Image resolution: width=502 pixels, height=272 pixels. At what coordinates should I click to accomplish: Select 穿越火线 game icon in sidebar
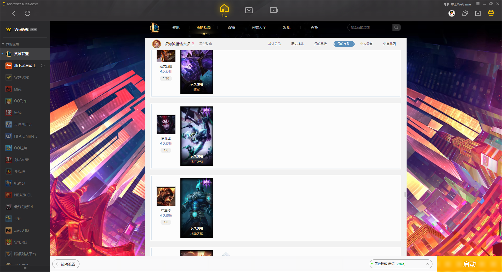click(x=9, y=77)
